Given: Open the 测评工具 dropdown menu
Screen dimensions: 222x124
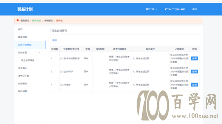Looking at the screenshot, I should [151, 9].
